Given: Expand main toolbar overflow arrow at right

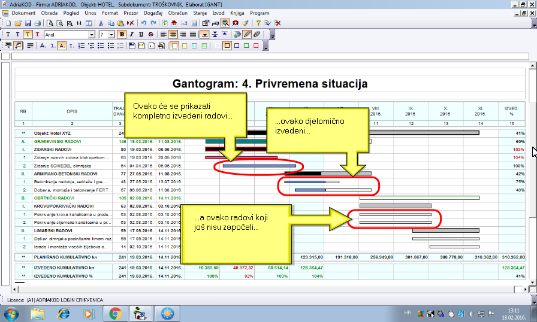Looking at the screenshot, I should click(x=534, y=23).
